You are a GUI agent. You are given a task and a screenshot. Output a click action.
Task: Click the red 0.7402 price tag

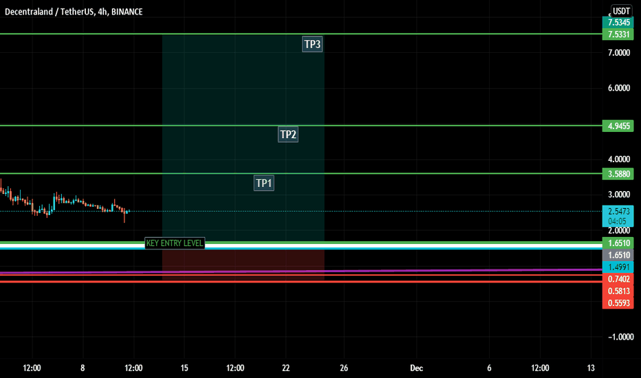pos(618,279)
